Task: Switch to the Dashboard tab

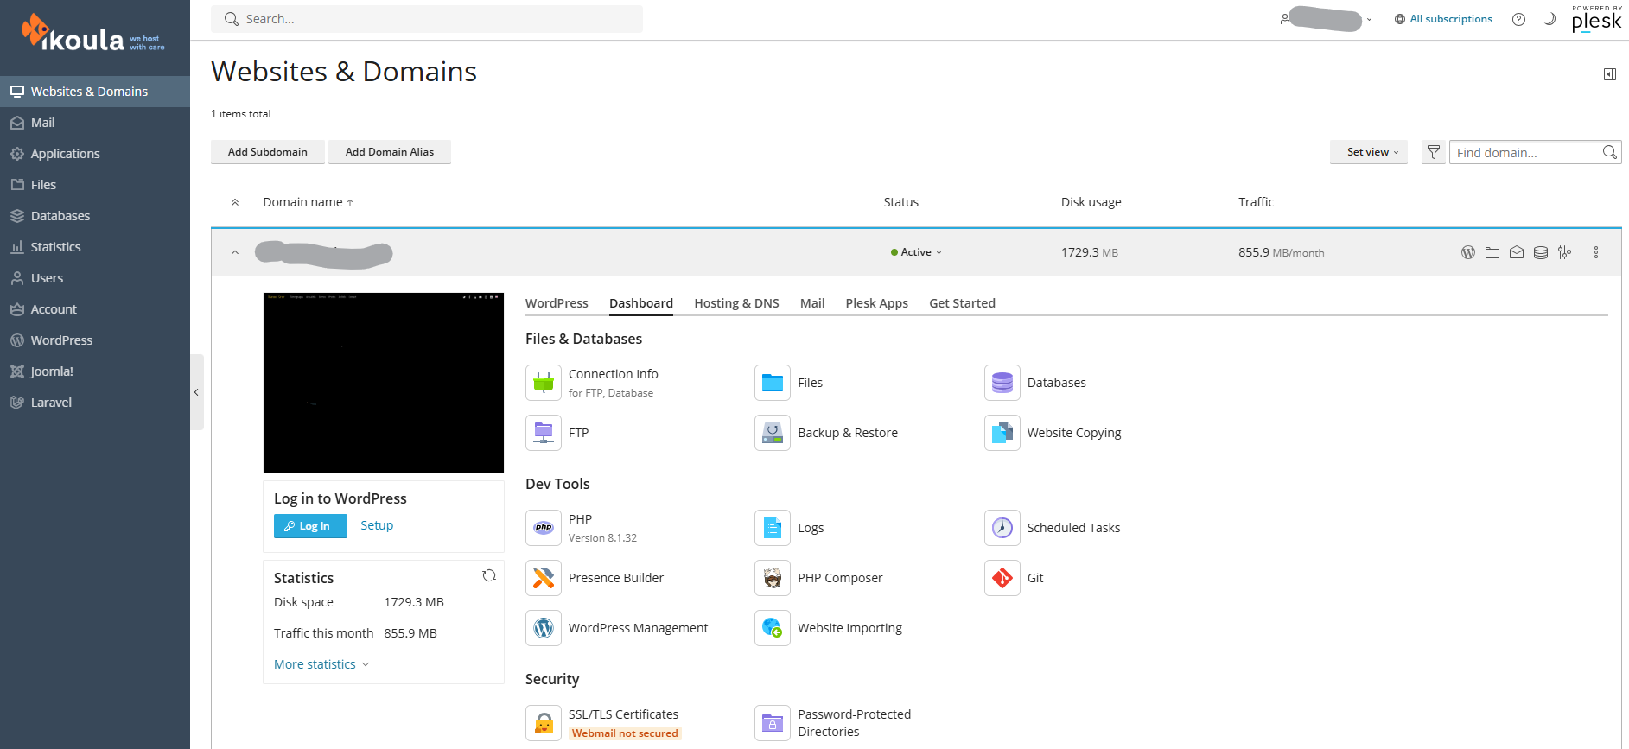Action: (x=641, y=303)
